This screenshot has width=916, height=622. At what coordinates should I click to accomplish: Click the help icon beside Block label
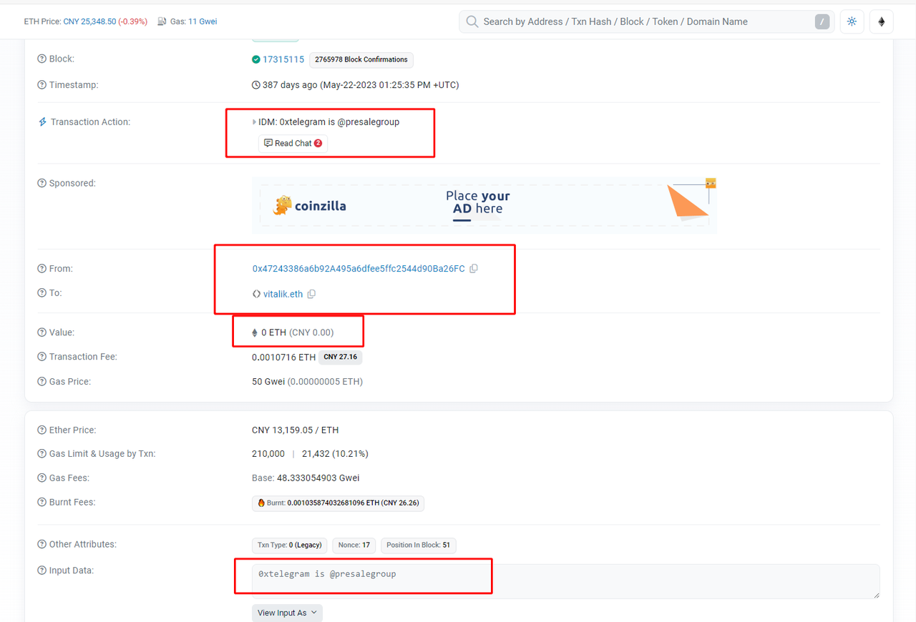click(42, 59)
